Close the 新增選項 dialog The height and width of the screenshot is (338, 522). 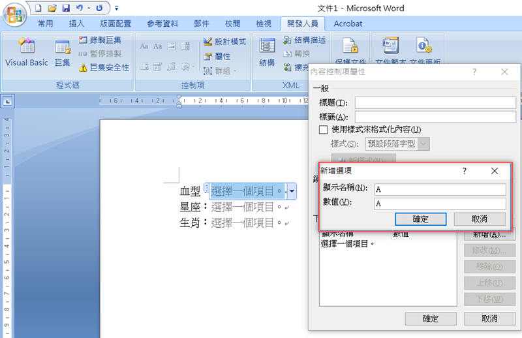(x=495, y=171)
